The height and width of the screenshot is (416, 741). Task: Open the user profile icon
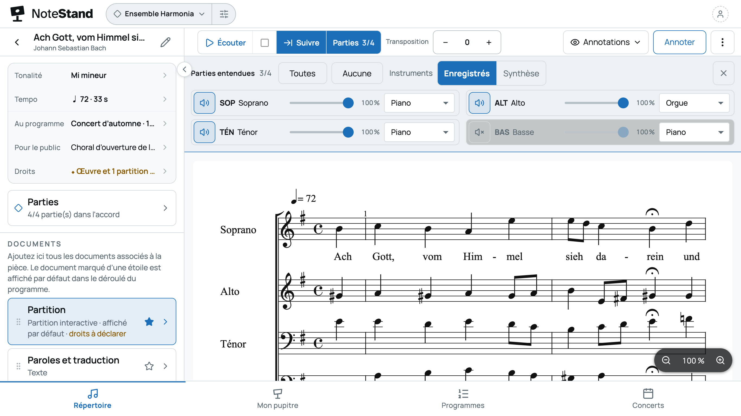[720, 14]
